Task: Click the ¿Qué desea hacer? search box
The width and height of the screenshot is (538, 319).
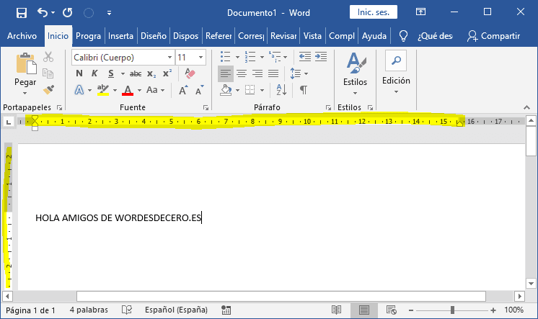Action: click(435, 35)
